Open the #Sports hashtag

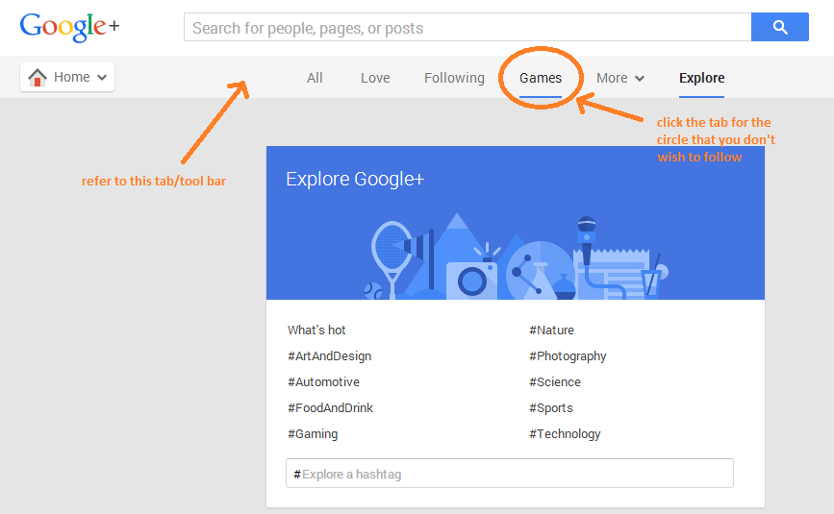click(551, 408)
